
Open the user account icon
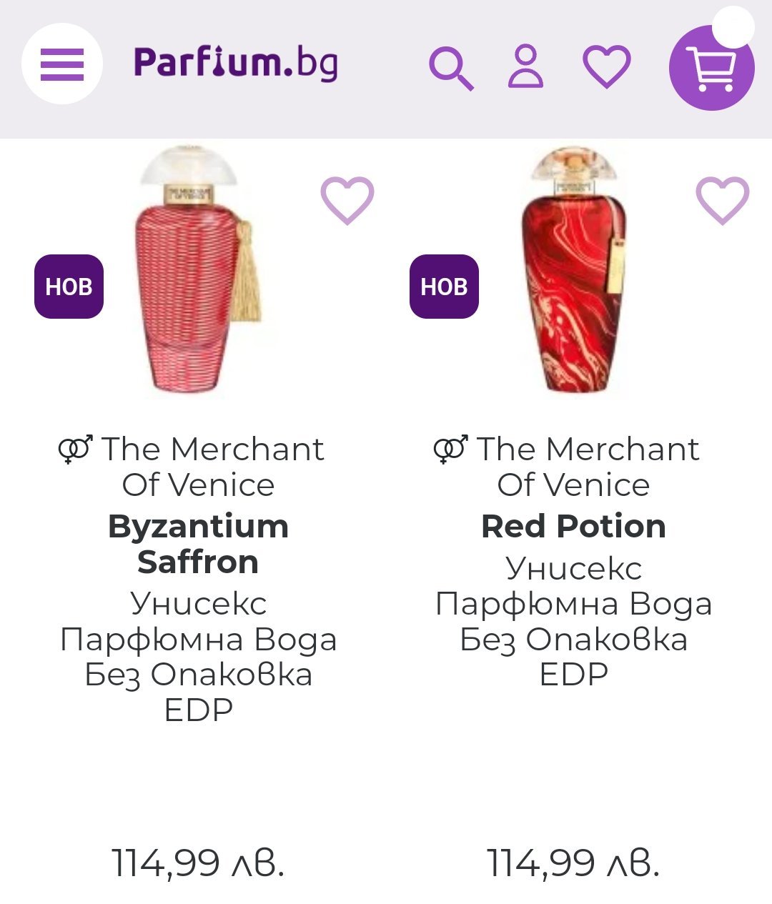pos(525,66)
